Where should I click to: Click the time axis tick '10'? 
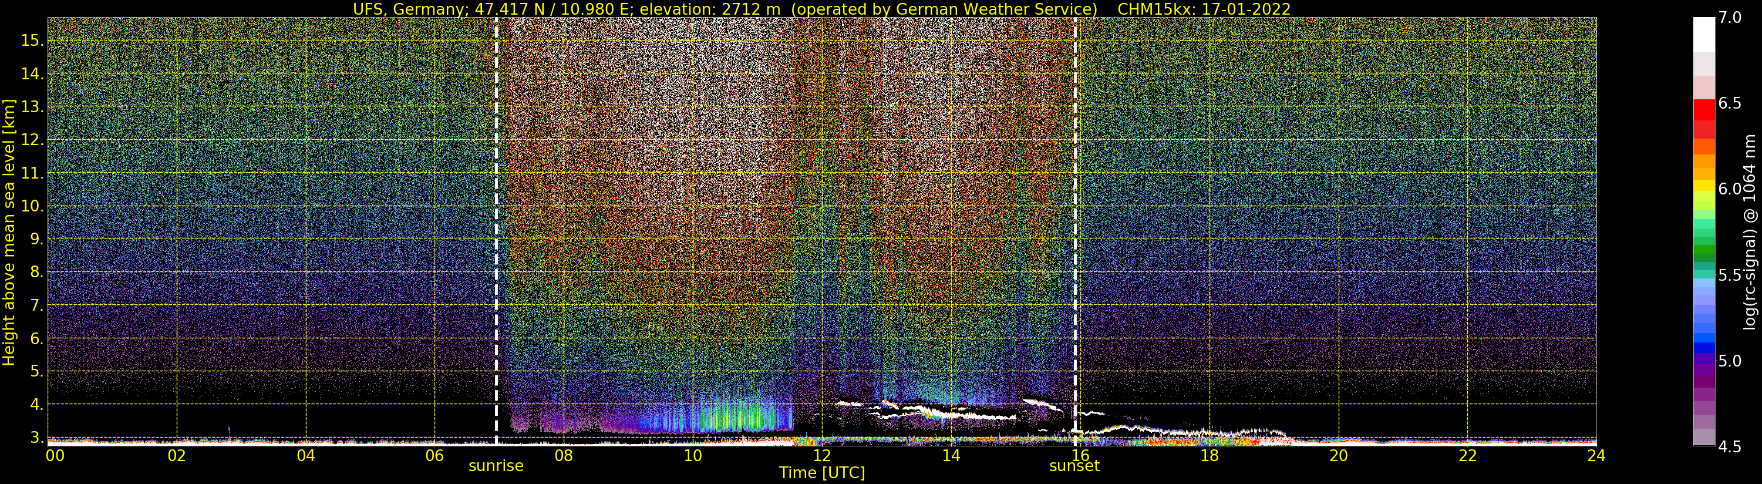click(693, 455)
